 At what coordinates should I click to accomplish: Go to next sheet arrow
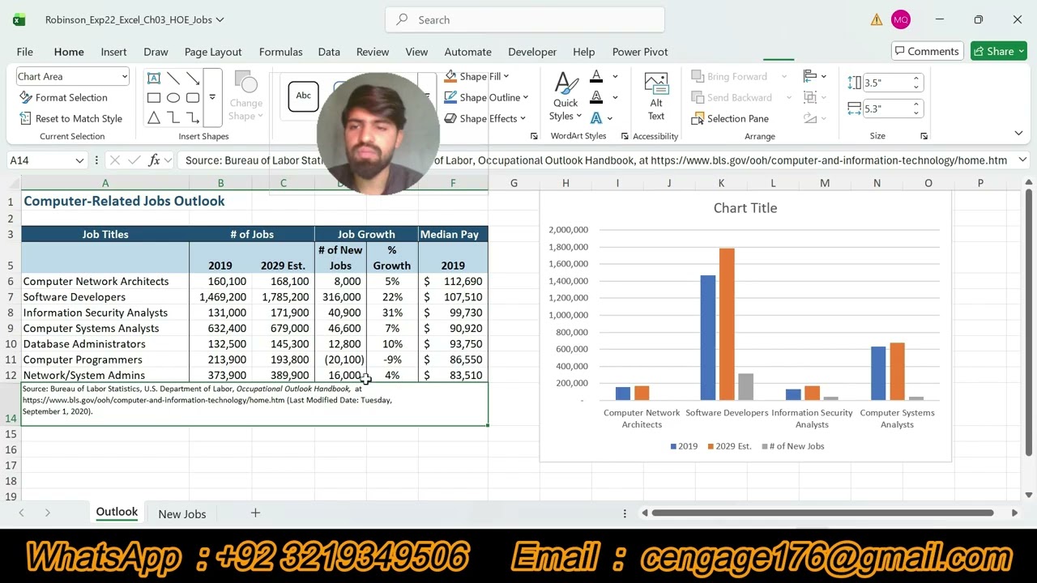[47, 513]
